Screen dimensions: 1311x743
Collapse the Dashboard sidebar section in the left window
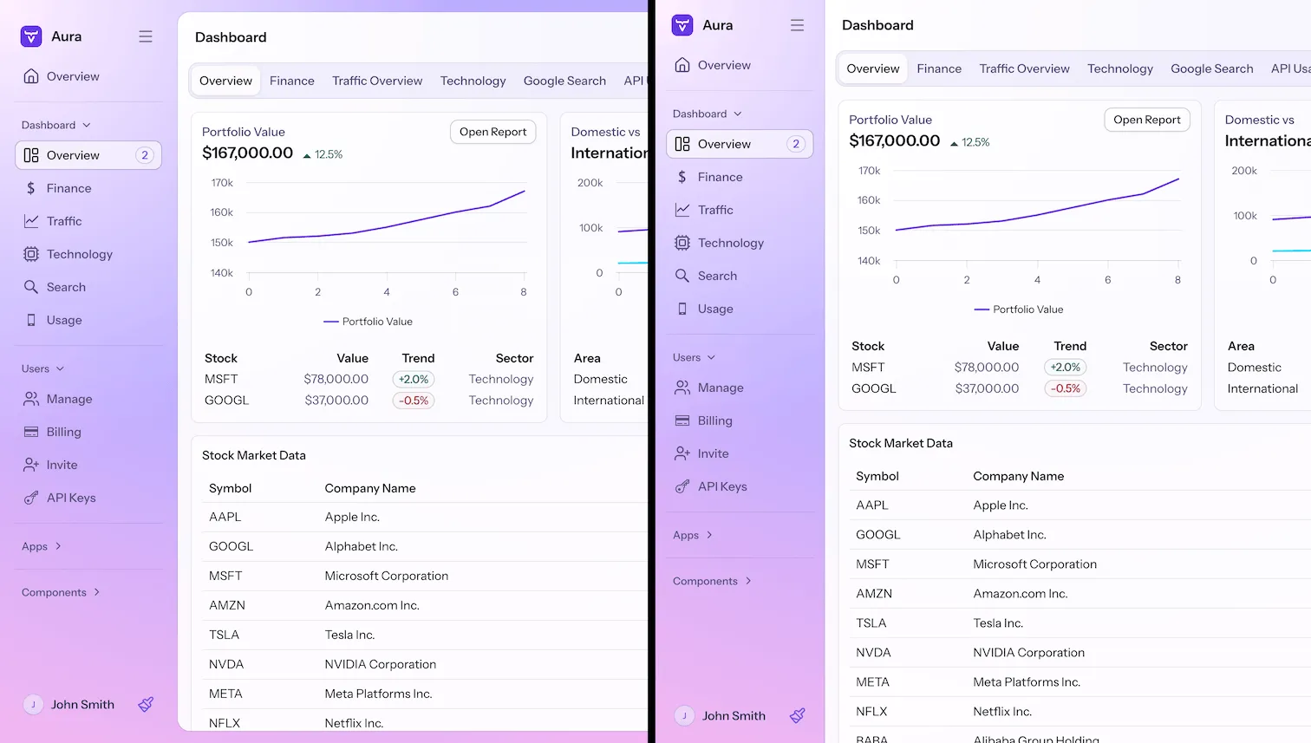point(56,125)
